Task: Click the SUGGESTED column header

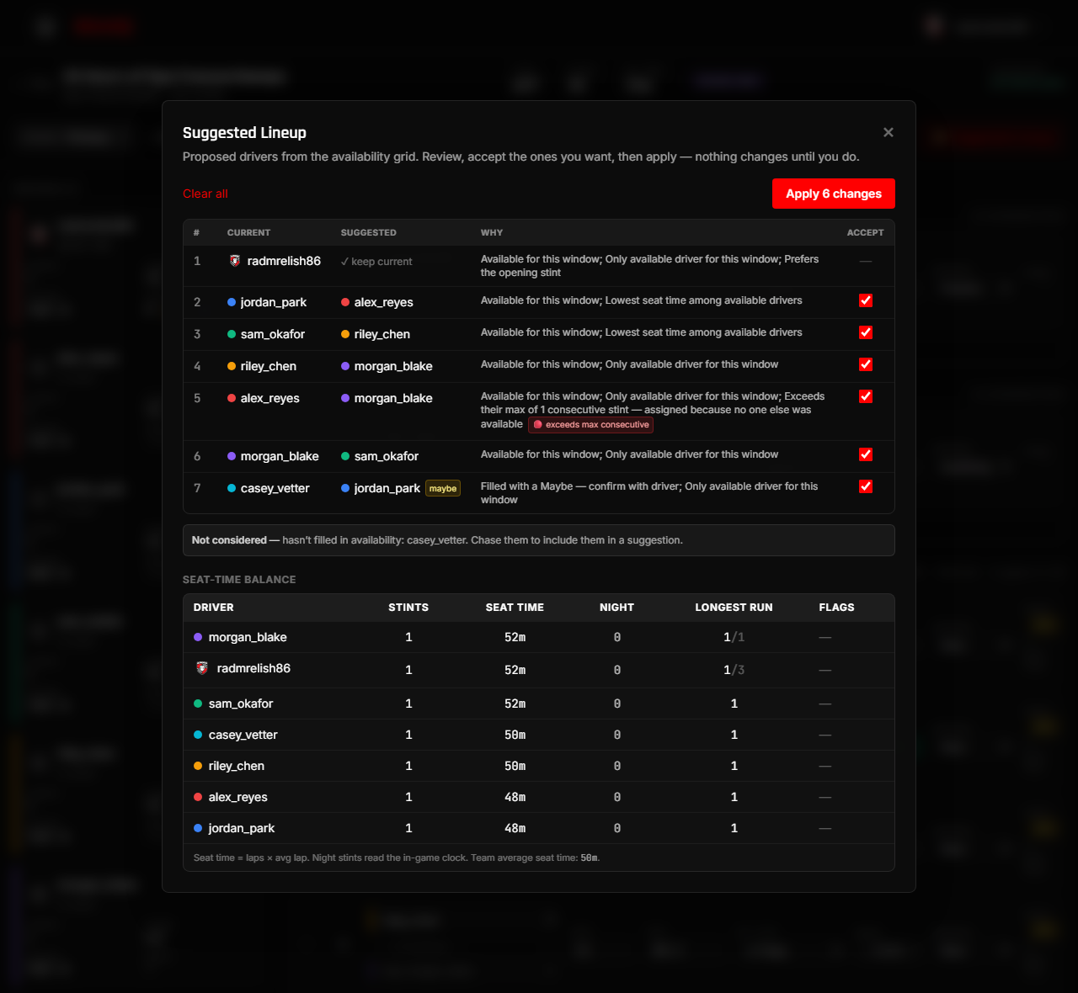Action: (368, 232)
